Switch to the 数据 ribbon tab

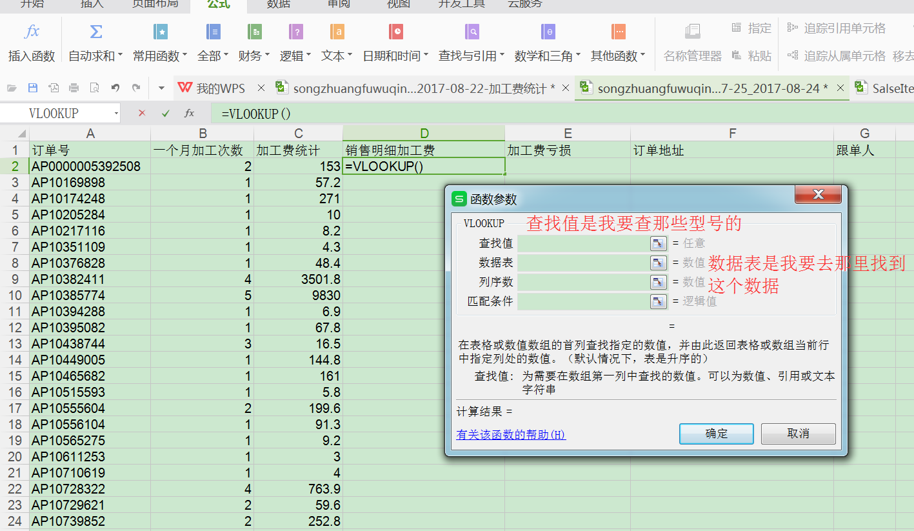(x=279, y=4)
